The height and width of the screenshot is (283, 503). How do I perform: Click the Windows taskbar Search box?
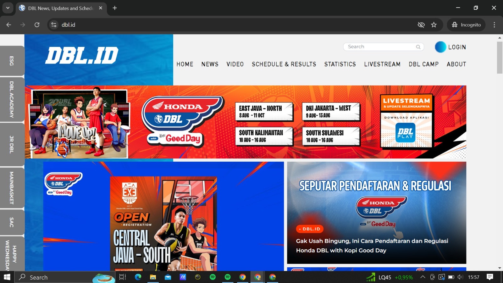click(x=64, y=277)
